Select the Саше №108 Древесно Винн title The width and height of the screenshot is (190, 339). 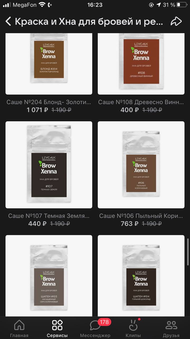(x=141, y=102)
